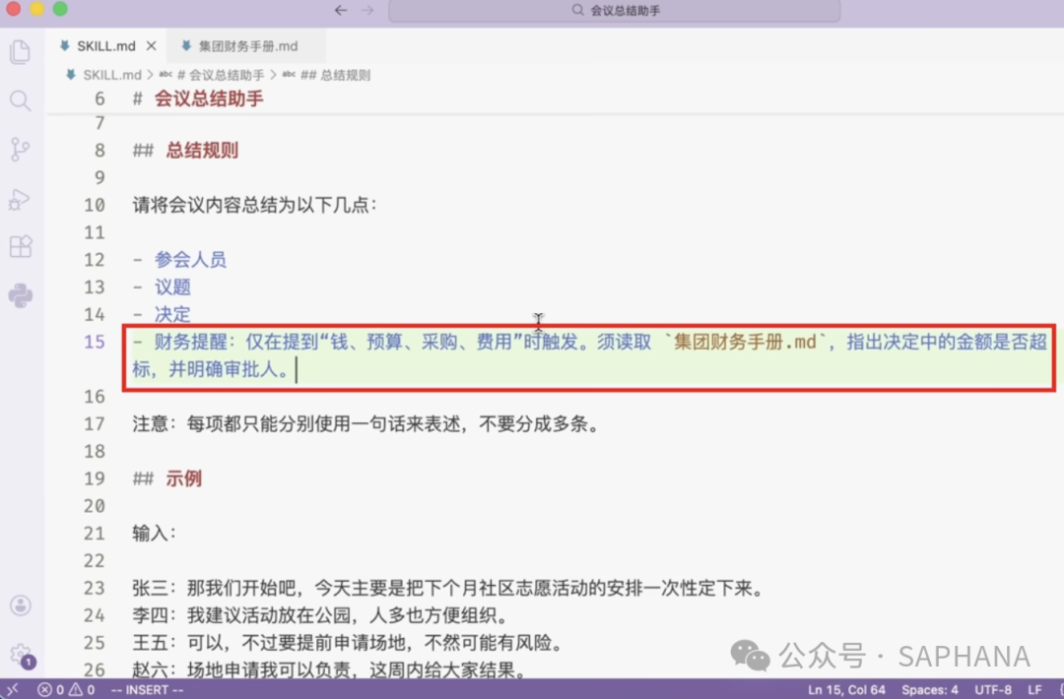Image resolution: width=1064 pixels, height=699 pixels.
Task: Click the line starting with '注意：每项都只能'
Action: (366, 423)
